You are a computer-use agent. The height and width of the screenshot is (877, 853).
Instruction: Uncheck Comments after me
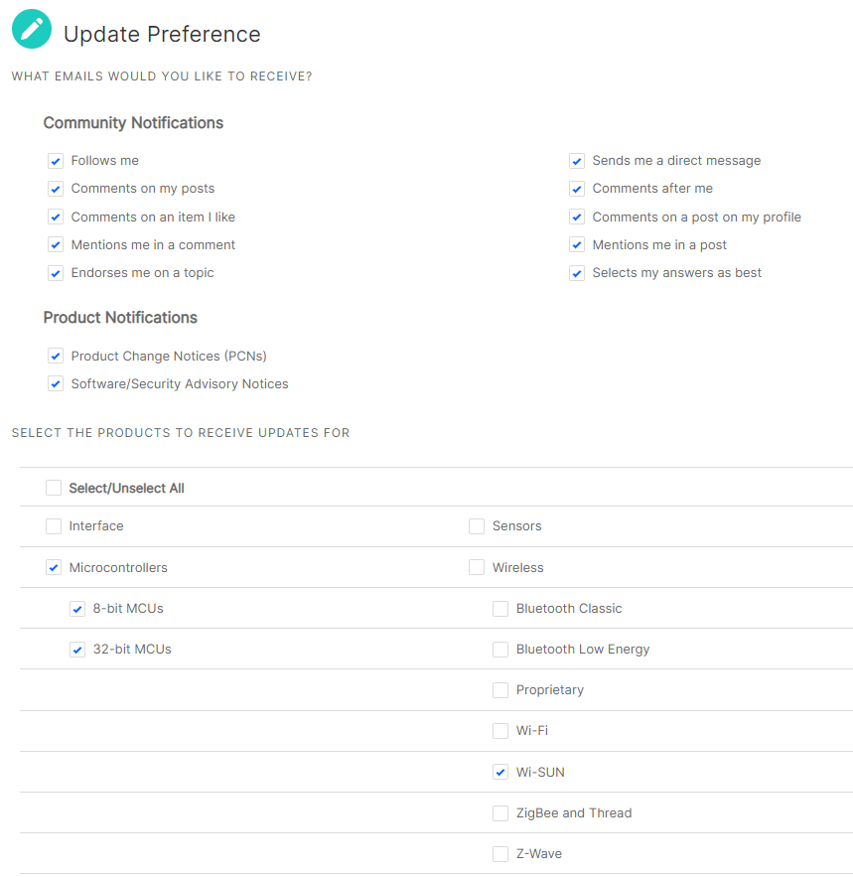click(x=577, y=189)
